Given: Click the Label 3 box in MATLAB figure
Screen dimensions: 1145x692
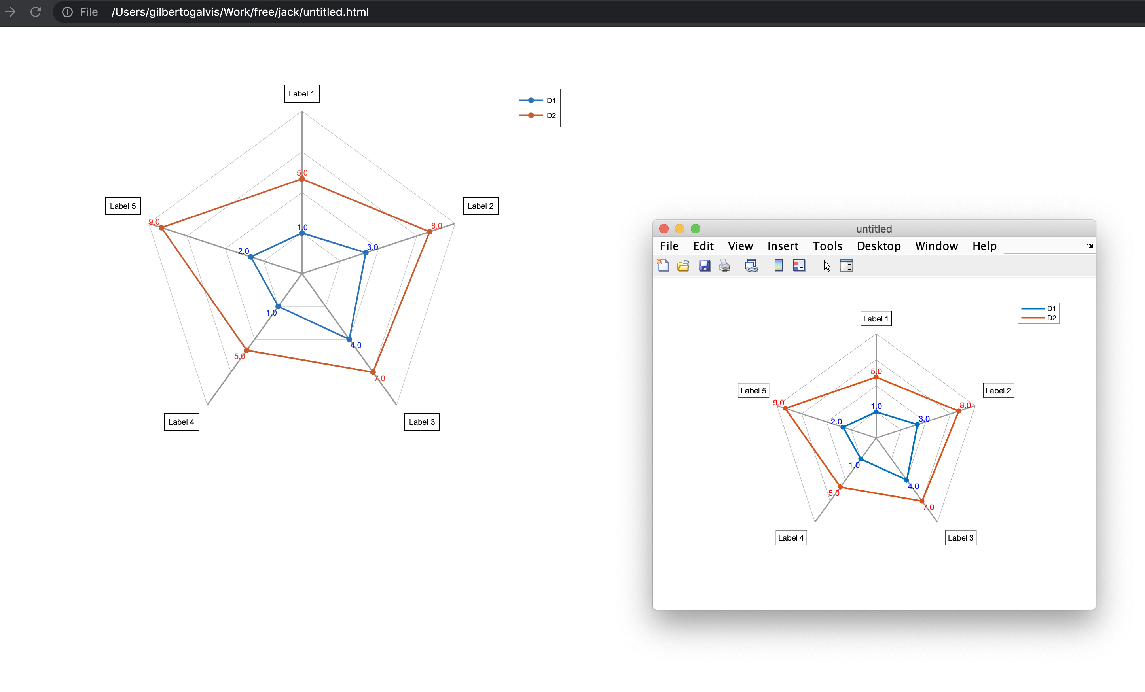Looking at the screenshot, I should [x=960, y=537].
